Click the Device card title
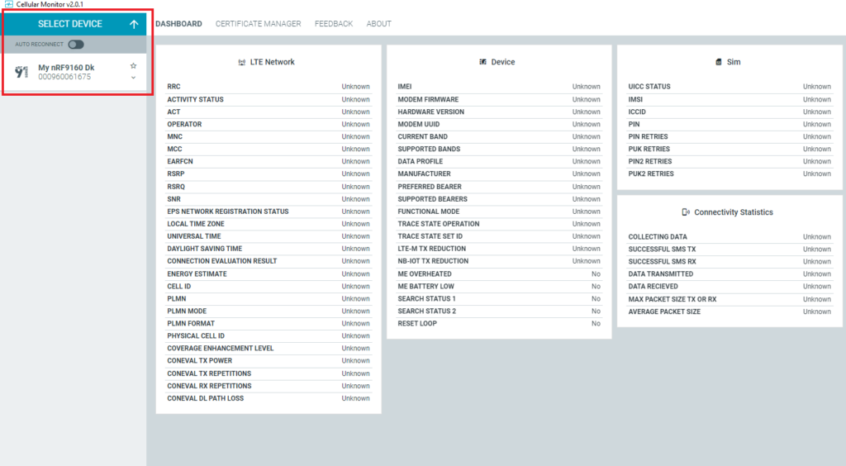This screenshot has height=466, width=846. coord(503,62)
